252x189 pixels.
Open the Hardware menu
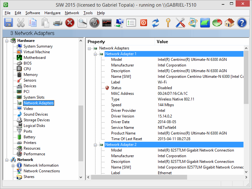pyautogui.click(x=52, y=13)
